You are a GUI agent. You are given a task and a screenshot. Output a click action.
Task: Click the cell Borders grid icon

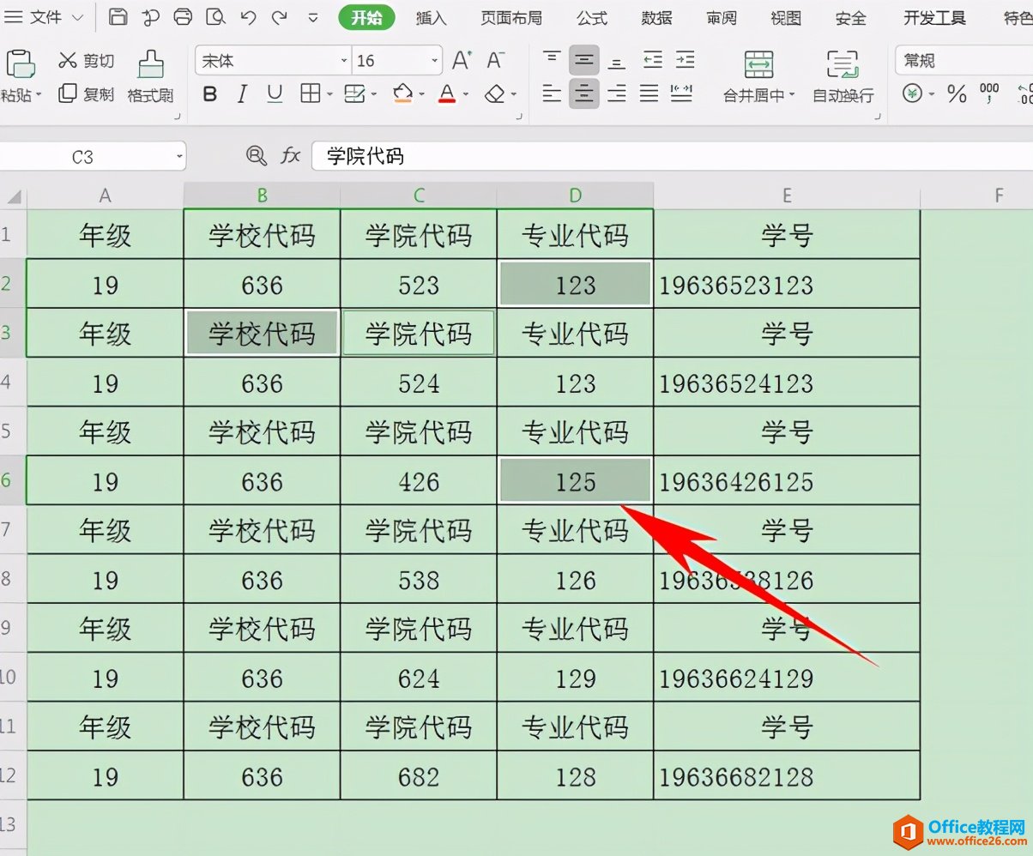coord(310,93)
